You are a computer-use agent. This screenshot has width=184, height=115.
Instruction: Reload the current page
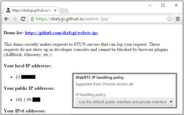24,19
